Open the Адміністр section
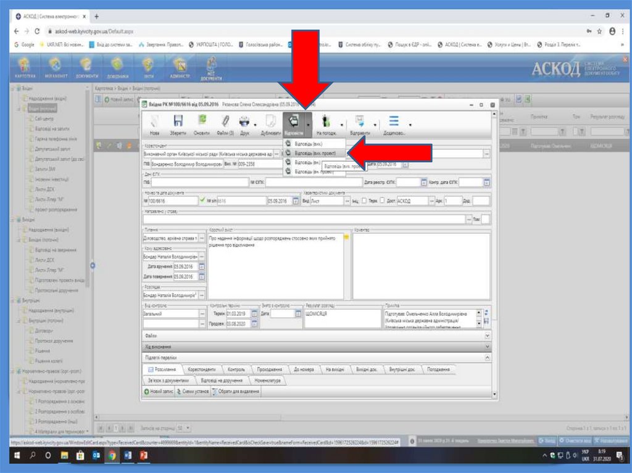The height and width of the screenshot is (473, 632). [180, 67]
